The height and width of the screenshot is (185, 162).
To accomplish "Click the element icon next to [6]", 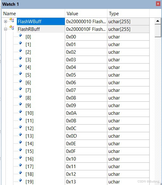I will click(20, 81).
